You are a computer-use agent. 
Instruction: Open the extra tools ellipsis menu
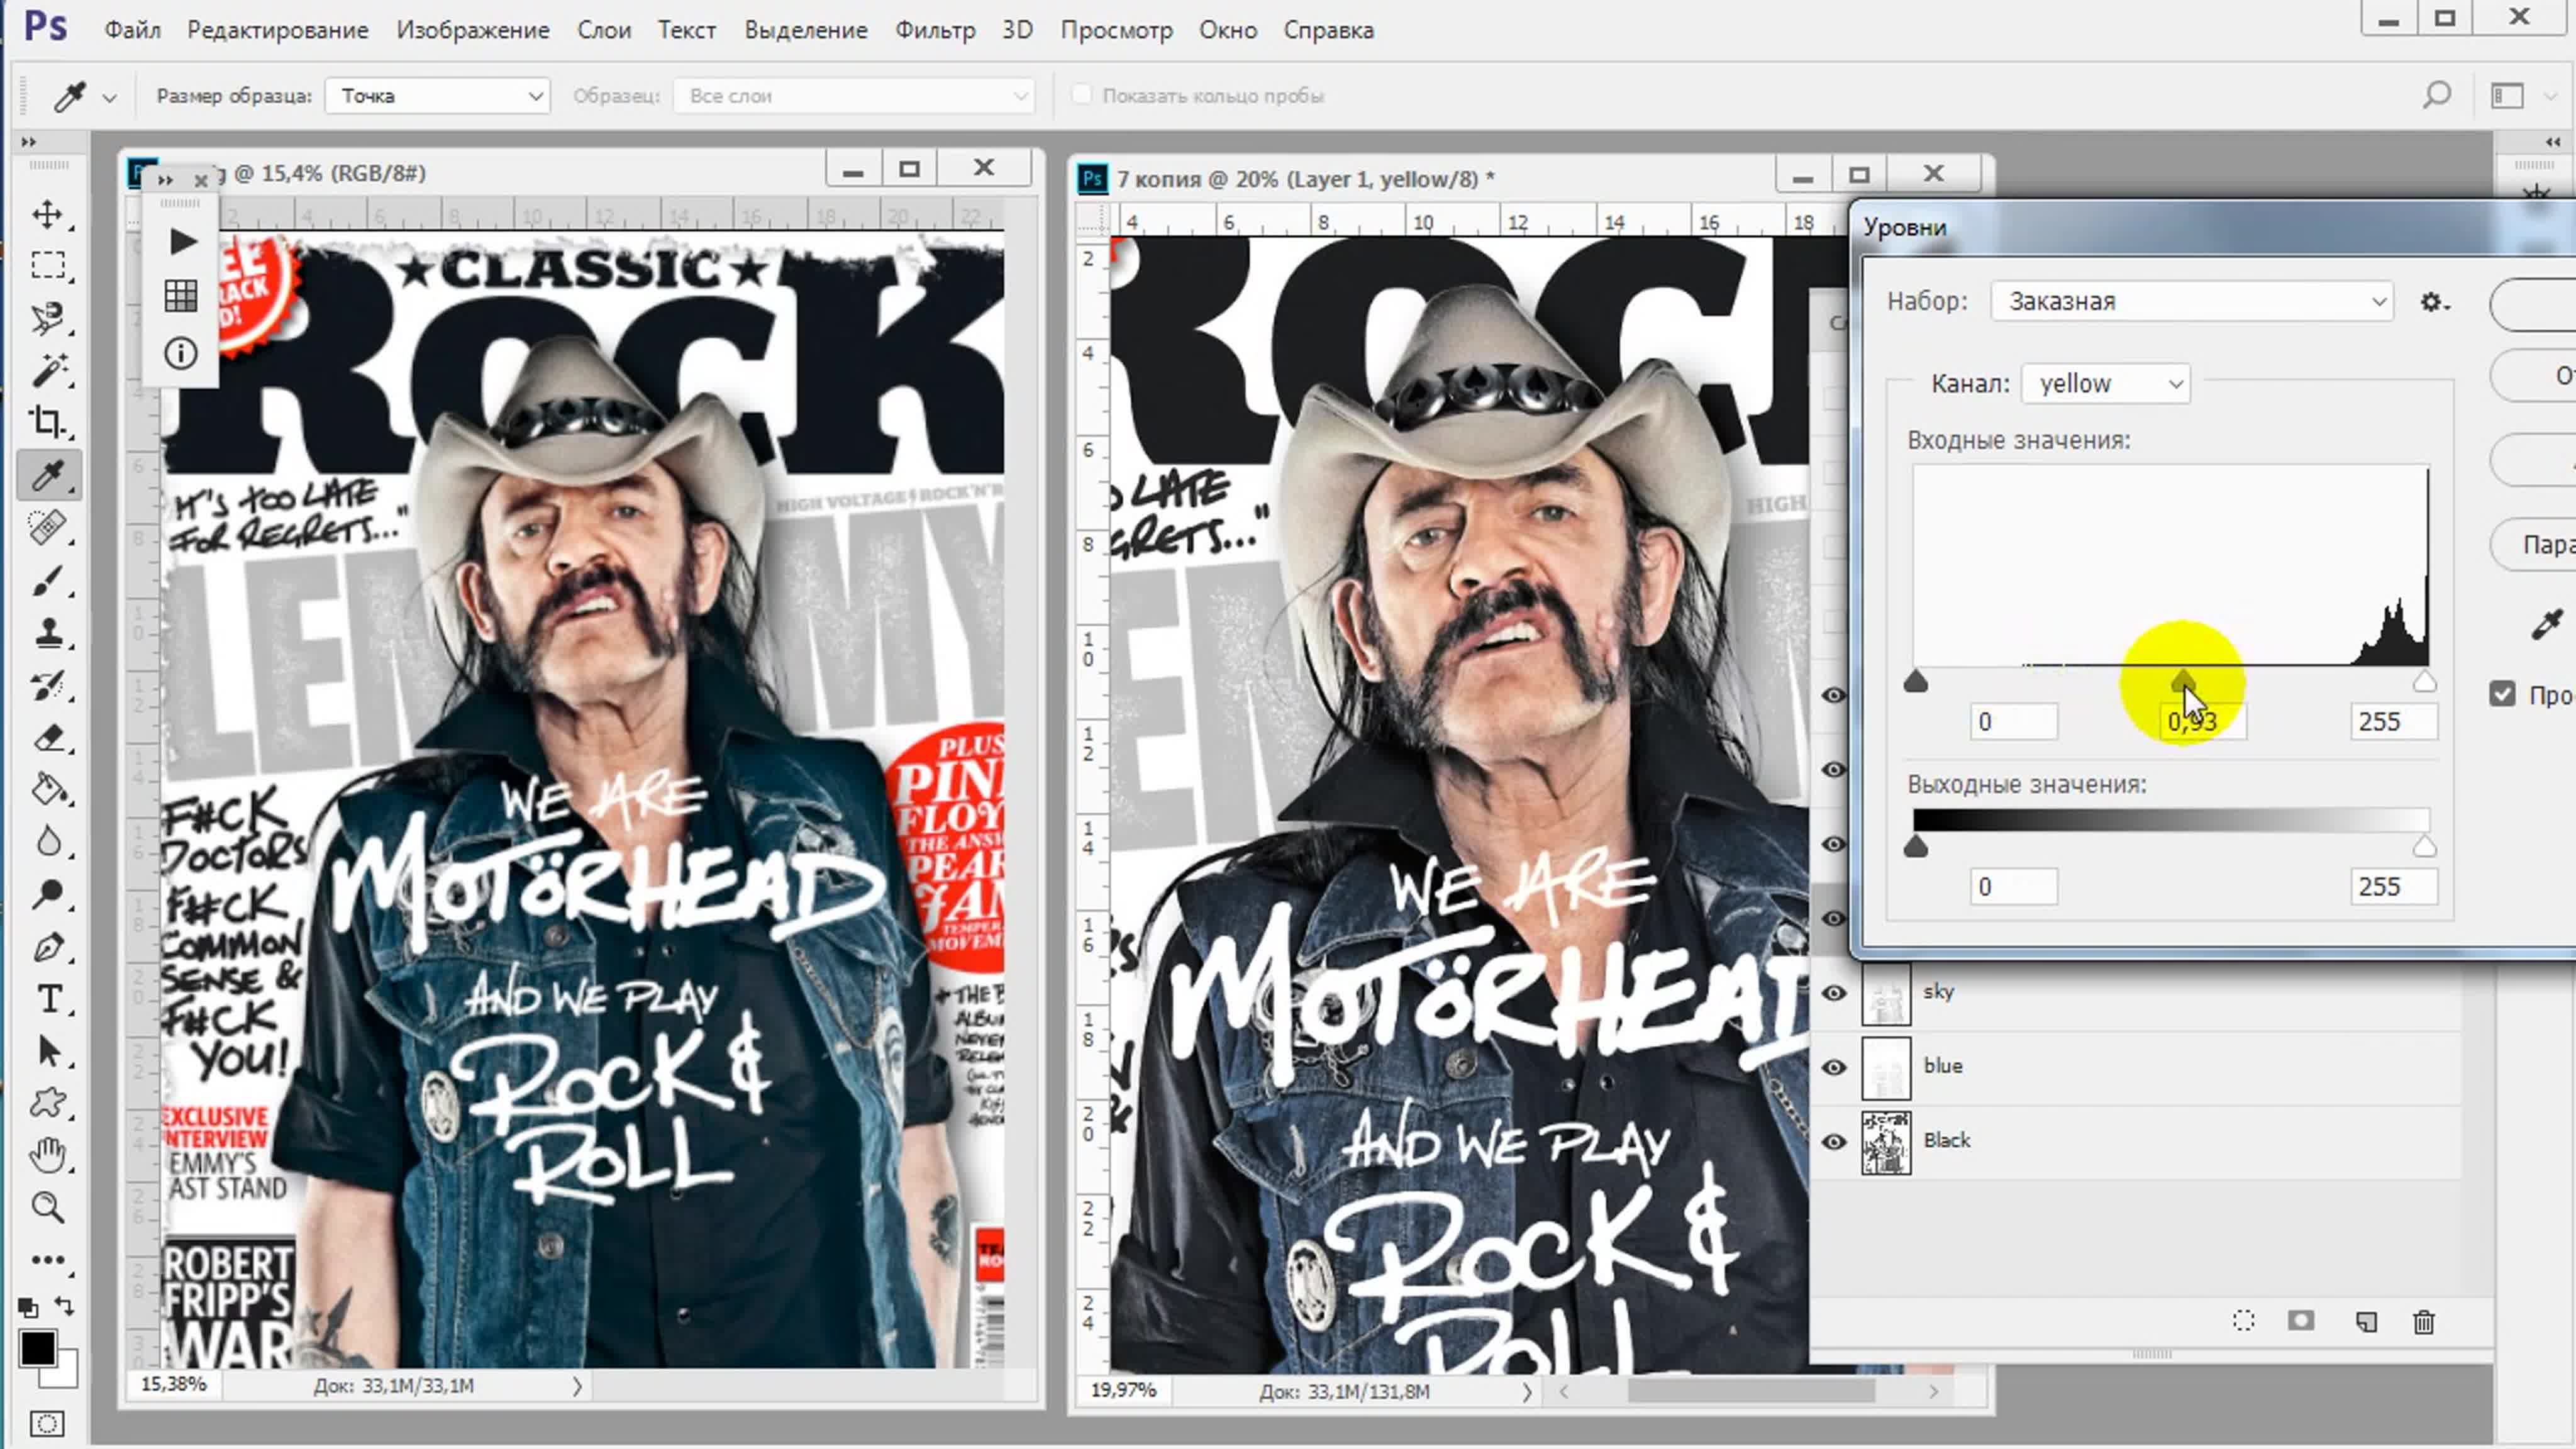point(47,1260)
